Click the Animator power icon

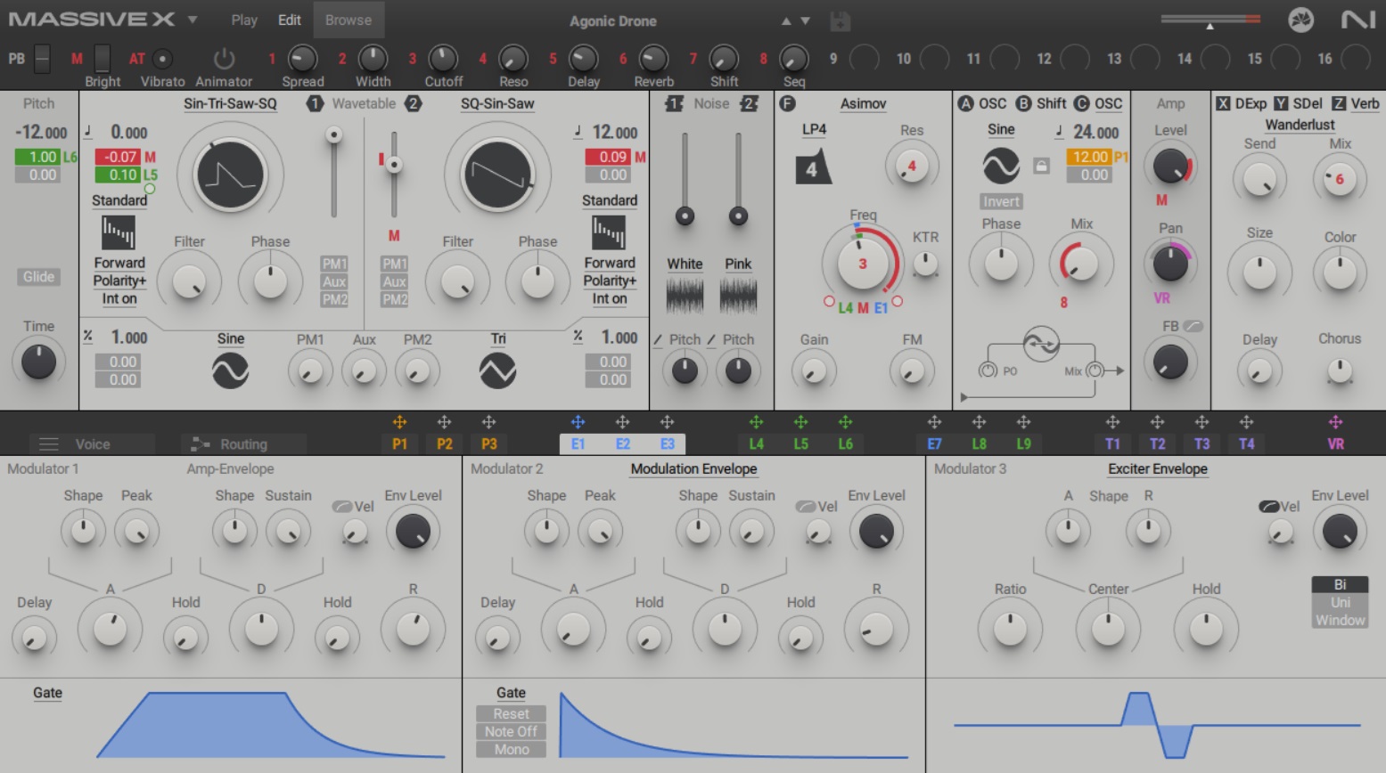[224, 59]
